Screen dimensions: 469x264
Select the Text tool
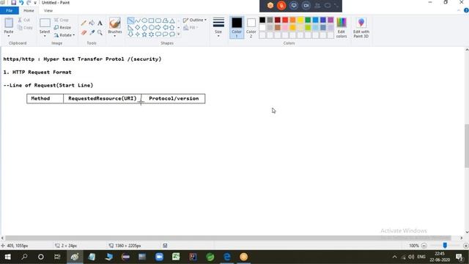[100, 23]
